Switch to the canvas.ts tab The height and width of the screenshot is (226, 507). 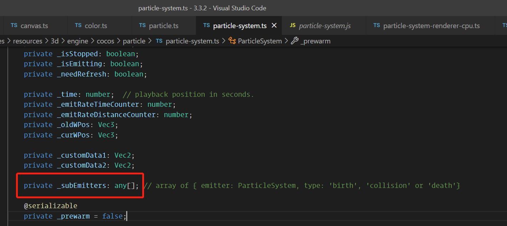click(34, 26)
